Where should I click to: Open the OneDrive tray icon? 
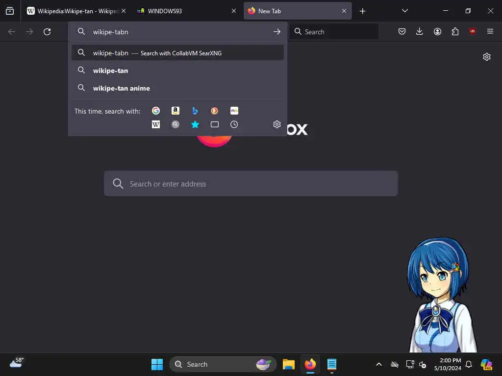click(395, 364)
